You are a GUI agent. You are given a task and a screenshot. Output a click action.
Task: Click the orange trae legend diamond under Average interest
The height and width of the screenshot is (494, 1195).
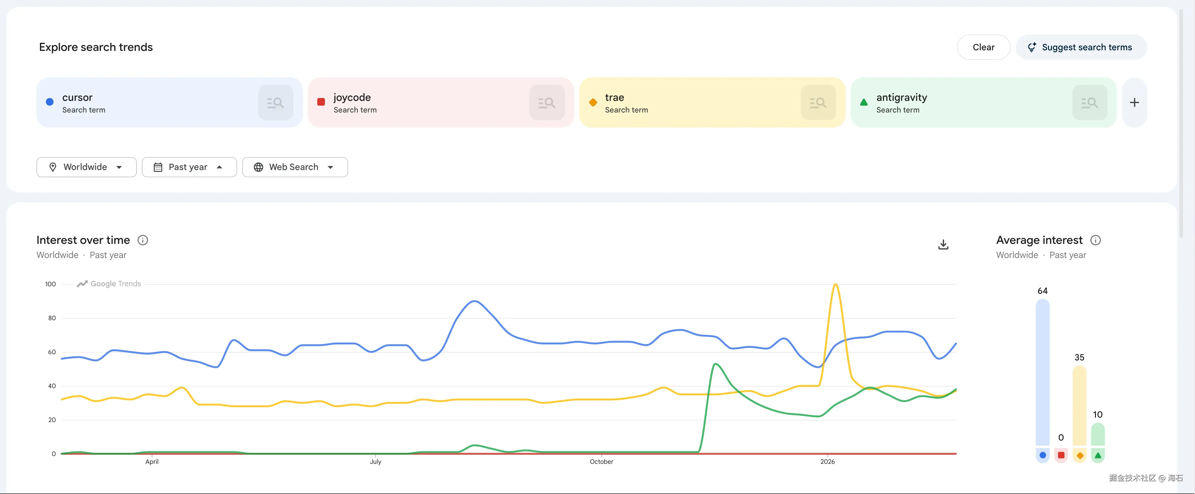tap(1080, 455)
